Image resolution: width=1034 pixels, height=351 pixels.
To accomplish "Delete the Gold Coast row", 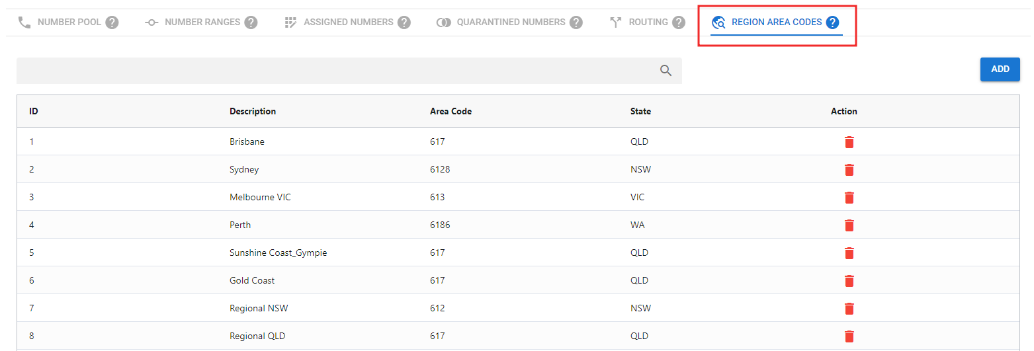I will (x=849, y=281).
